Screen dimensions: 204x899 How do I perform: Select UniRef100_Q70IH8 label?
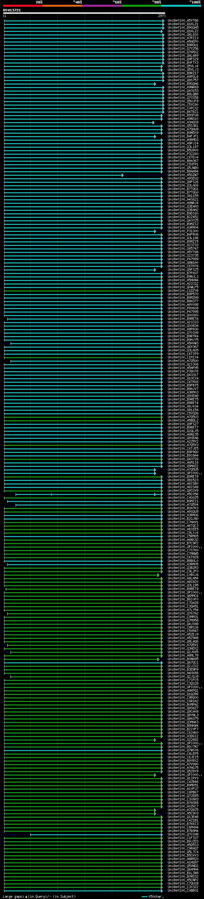[183, 835]
